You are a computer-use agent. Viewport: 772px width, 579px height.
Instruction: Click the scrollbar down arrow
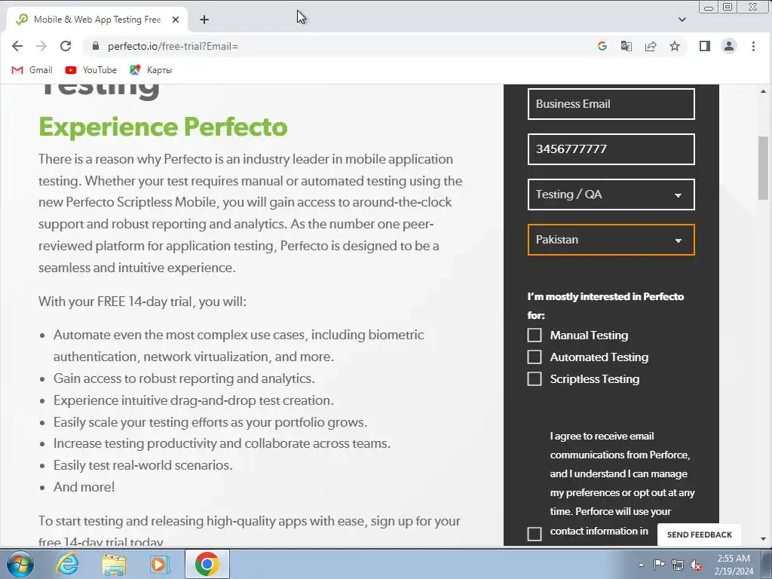point(763,539)
